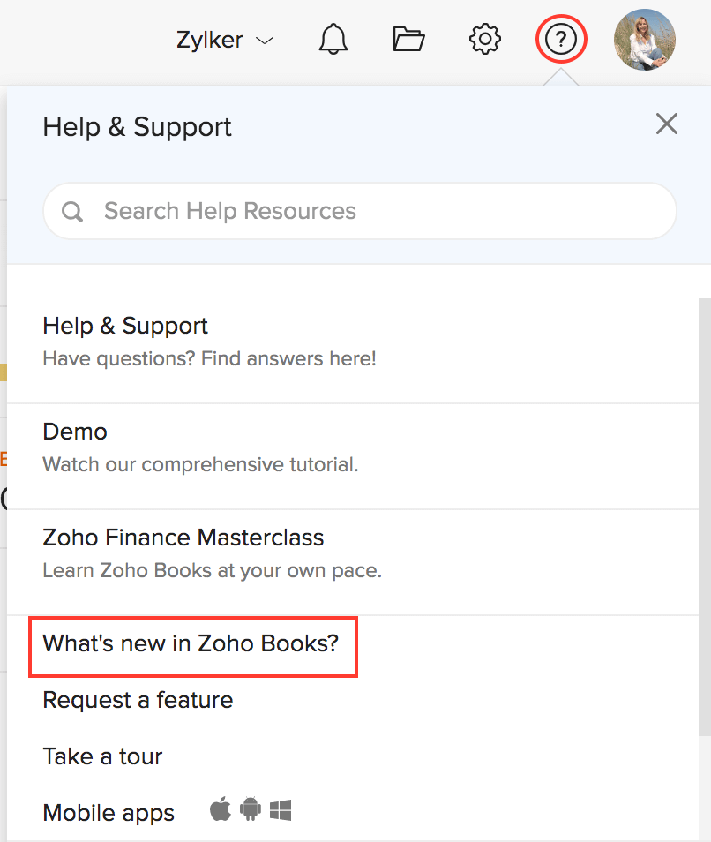The height and width of the screenshot is (842, 711).
Task: Click the search magnifier icon
Action: coord(72,212)
